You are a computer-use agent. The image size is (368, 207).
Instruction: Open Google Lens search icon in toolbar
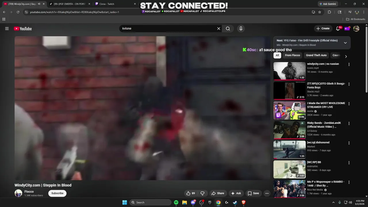pyautogui.click(x=340, y=12)
